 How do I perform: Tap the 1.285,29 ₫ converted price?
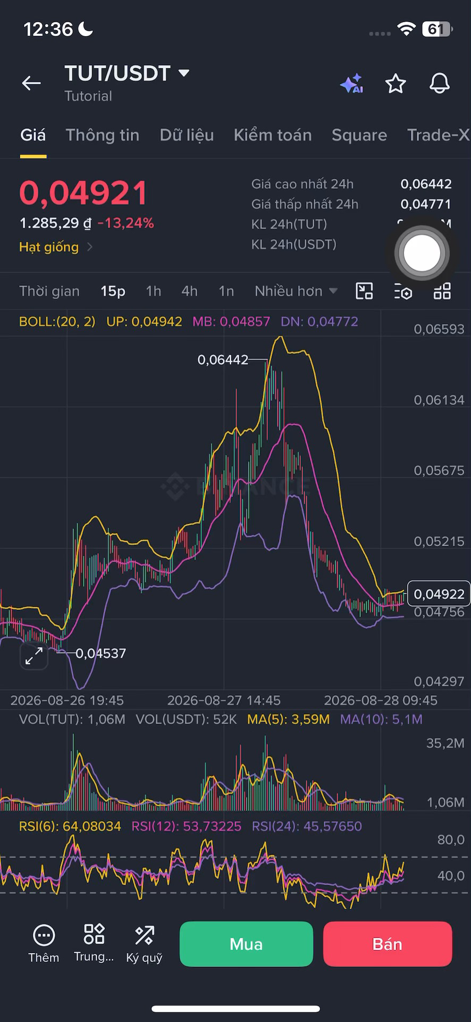[x=55, y=223]
